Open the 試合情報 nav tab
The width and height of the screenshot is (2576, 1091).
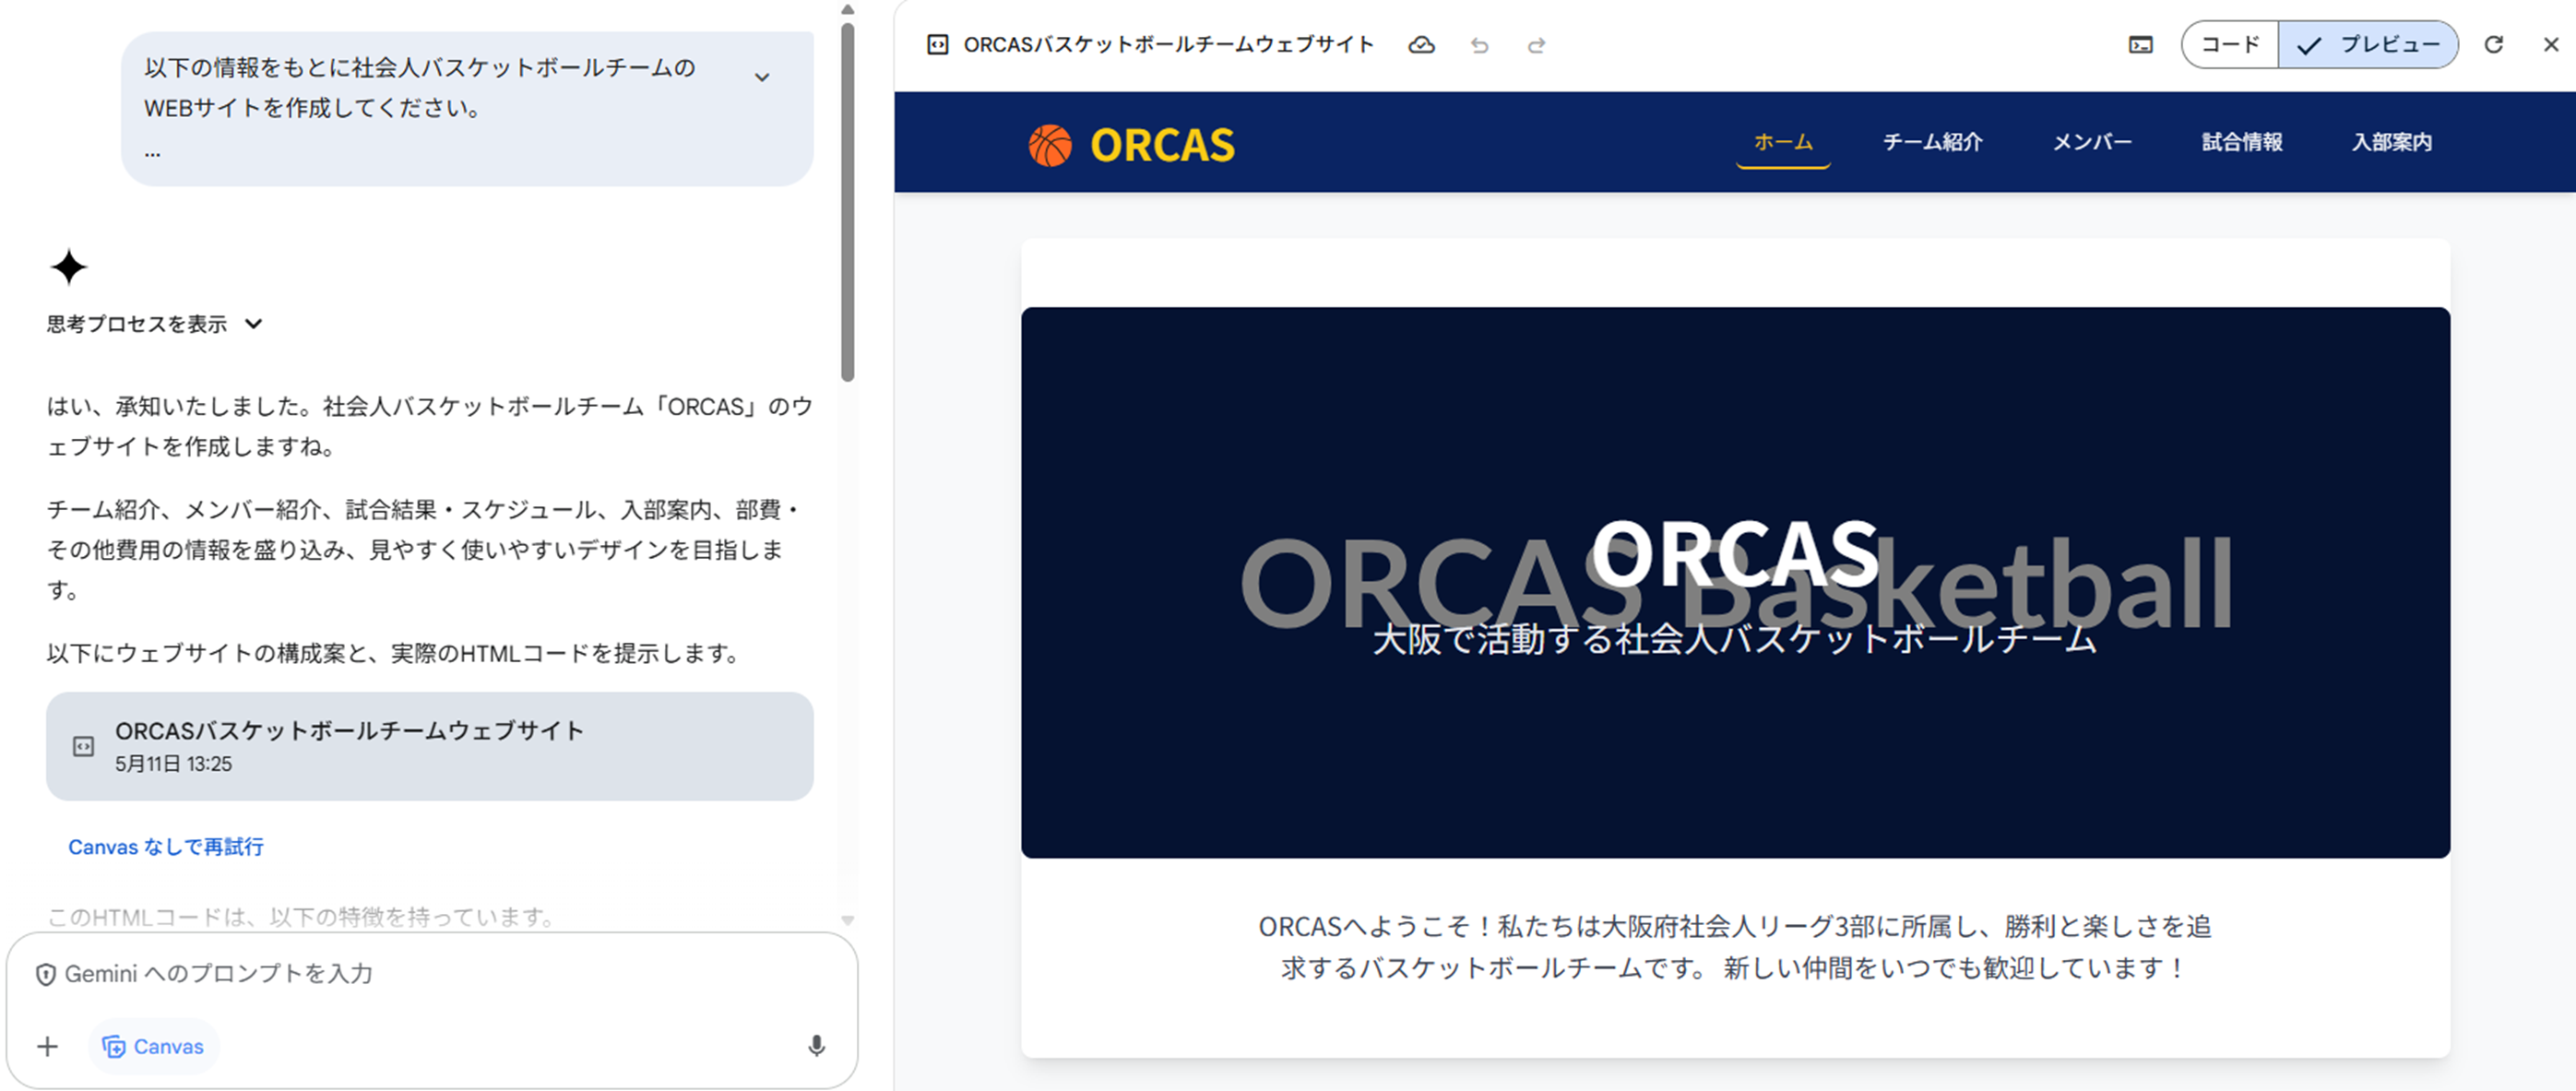[2242, 142]
